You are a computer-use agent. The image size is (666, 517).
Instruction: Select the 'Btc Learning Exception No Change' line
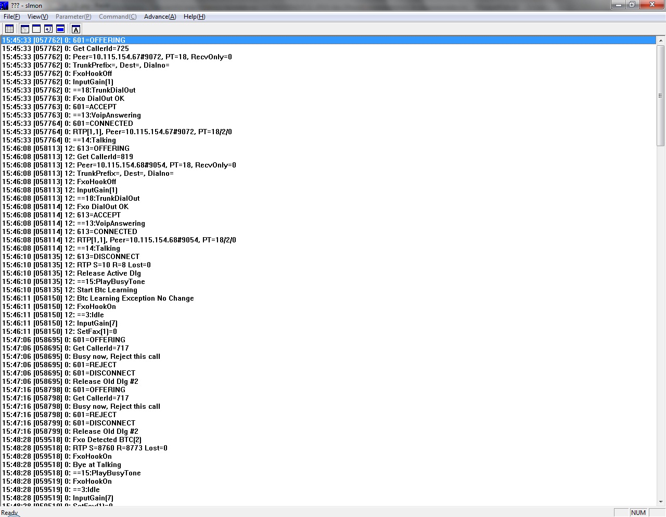[328, 298]
